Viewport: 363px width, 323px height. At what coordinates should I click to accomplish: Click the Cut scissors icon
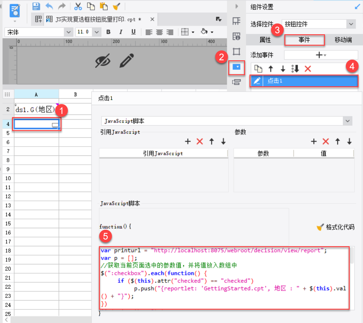pos(78,6)
